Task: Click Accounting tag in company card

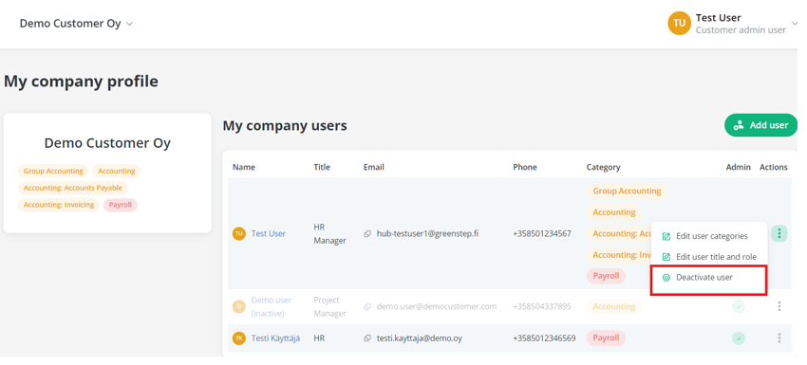Action: pyautogui.click(x=117, y=172)
